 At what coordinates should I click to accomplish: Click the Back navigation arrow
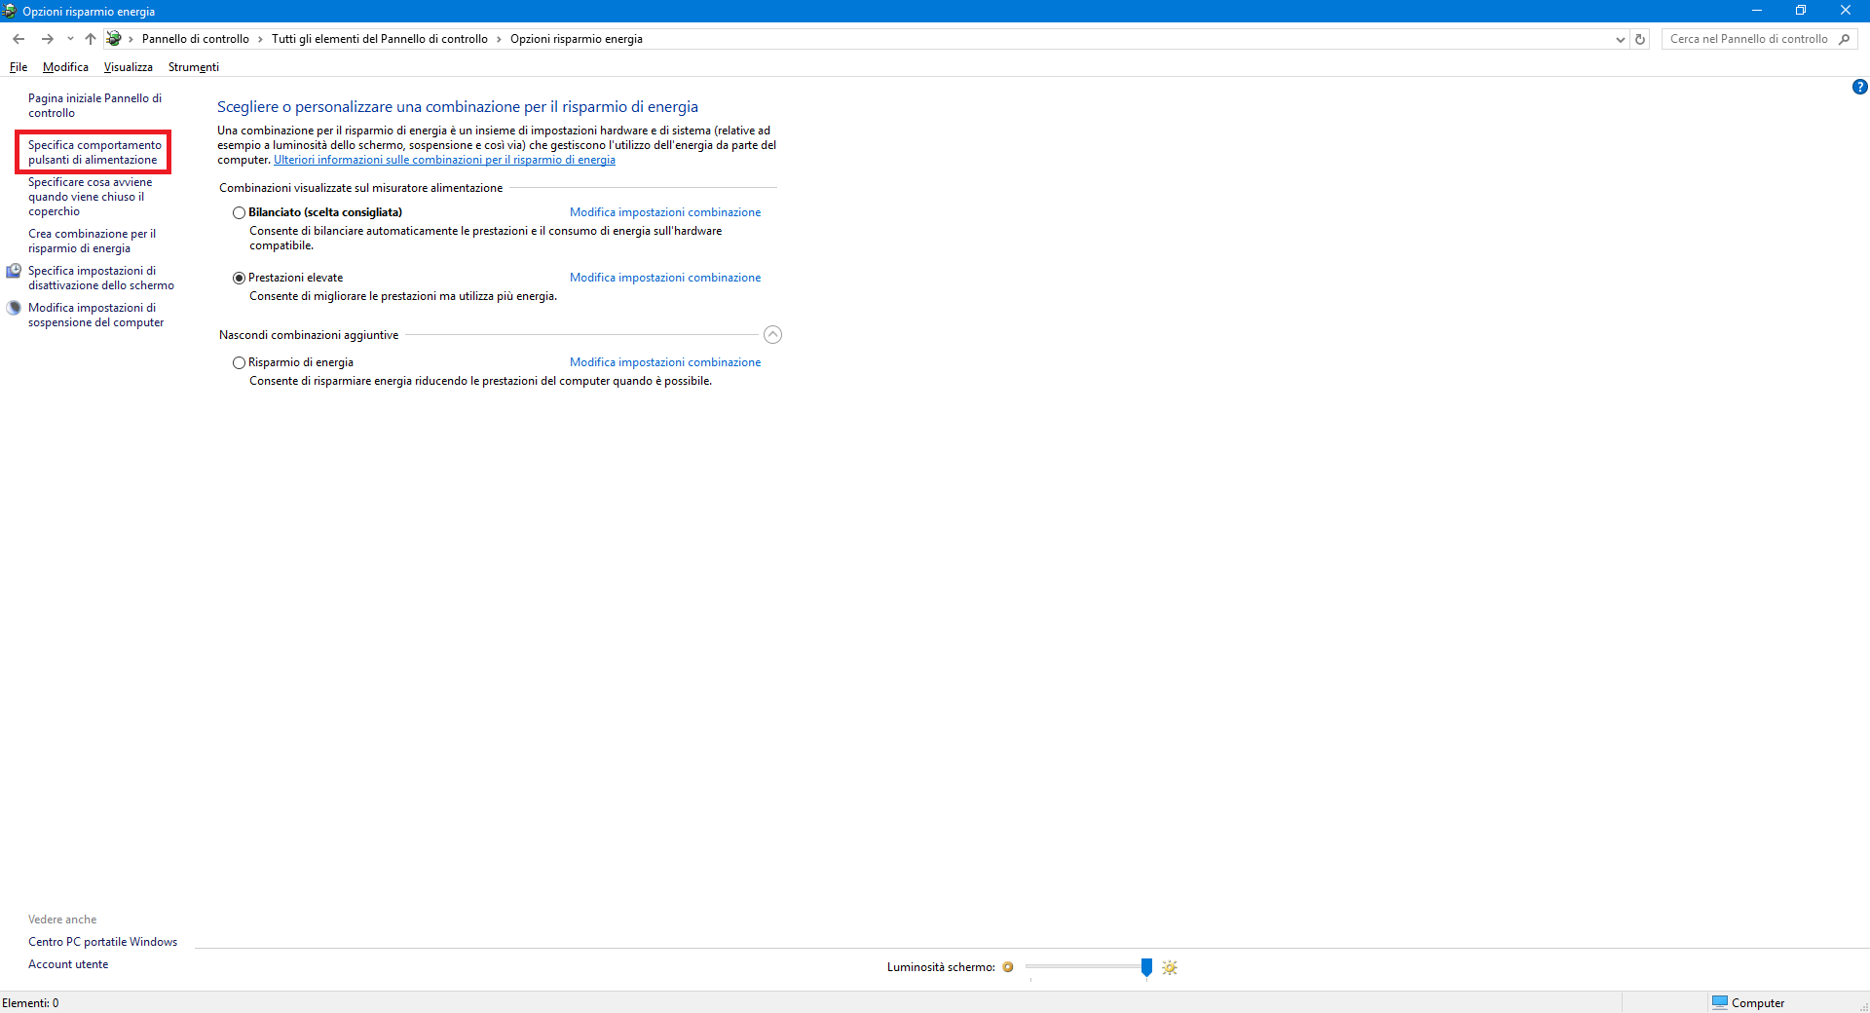[x=19, y=39]
